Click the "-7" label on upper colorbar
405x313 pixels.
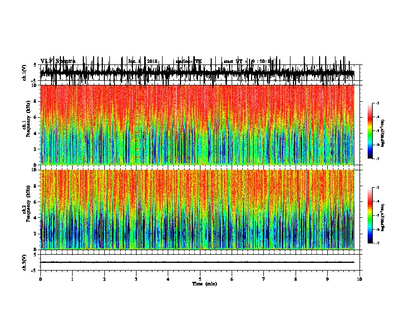[377, 159]
